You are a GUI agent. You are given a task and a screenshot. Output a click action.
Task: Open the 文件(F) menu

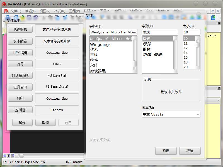point(16,11)
